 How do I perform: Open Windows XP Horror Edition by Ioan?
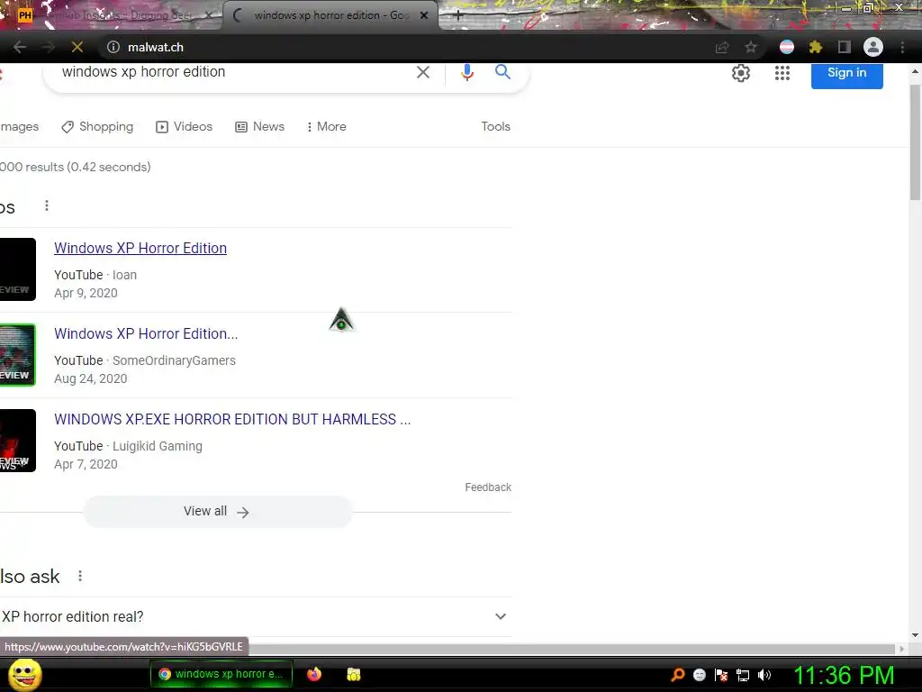(140, 249)
